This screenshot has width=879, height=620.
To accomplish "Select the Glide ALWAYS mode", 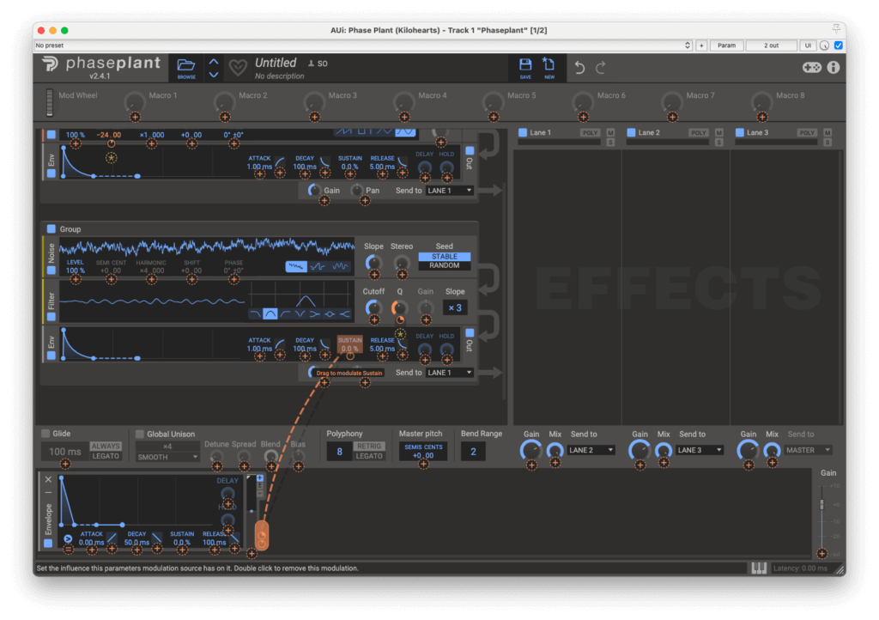I will (x=106, y=446).
